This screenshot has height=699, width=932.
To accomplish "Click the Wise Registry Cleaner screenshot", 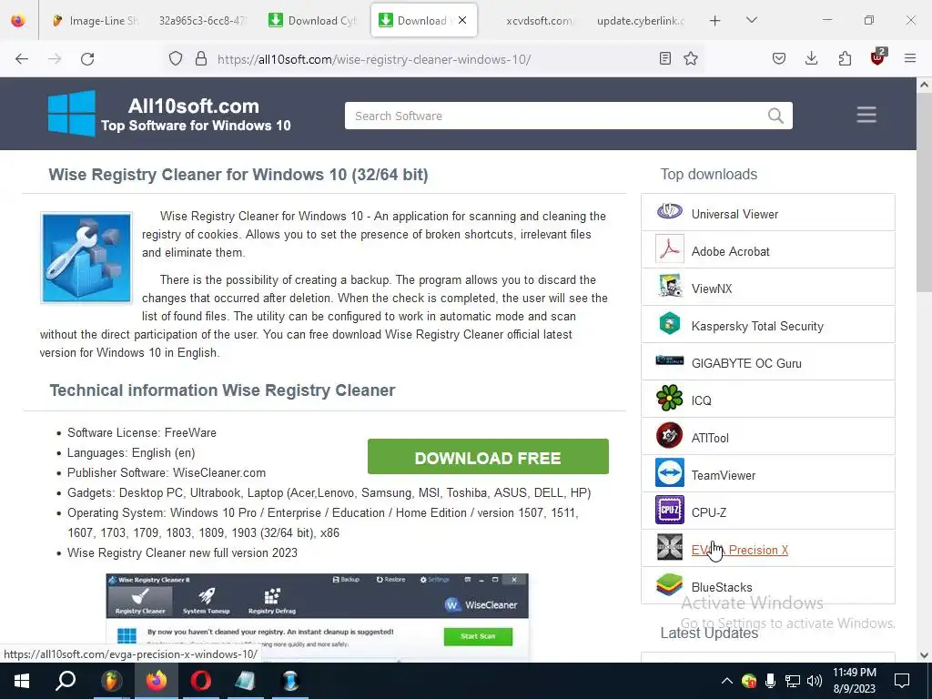I will (x=317, y=617).
